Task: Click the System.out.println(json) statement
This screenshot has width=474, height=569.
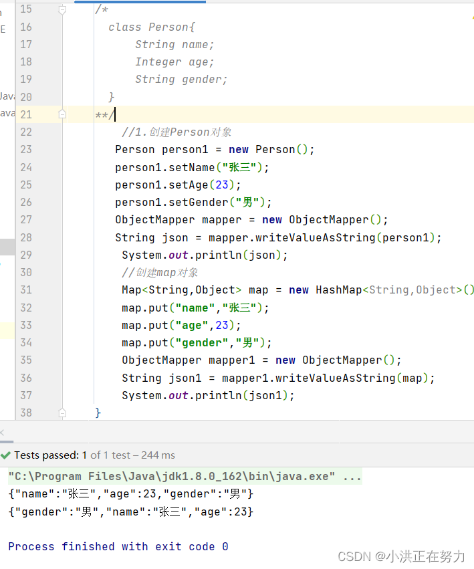Action: tap(205, 255)
